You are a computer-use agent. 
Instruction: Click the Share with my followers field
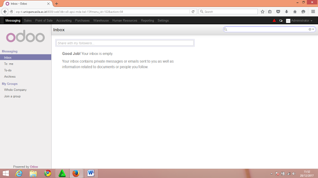tap(125, 43)
